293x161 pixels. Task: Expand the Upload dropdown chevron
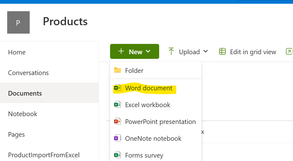pyautogui.click(x=205, y=52)
